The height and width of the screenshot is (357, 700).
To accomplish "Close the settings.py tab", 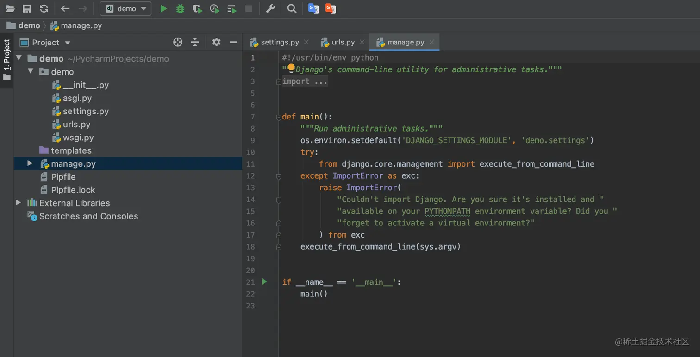I will tap(306, 42).
